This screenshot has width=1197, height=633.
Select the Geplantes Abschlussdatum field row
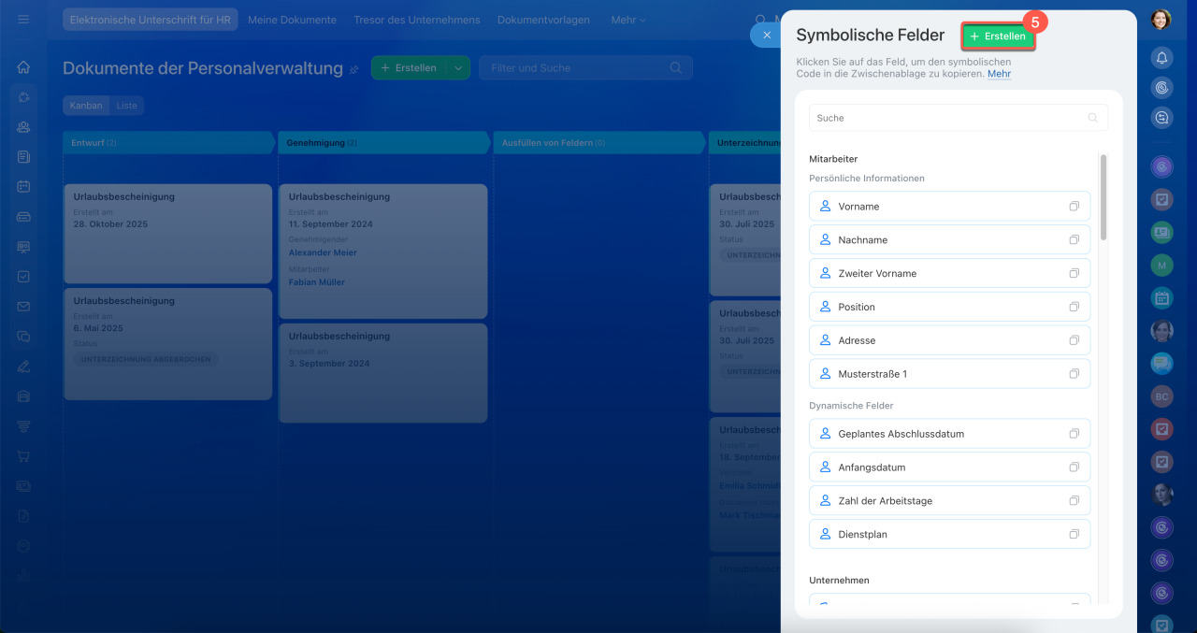click(949, 434)
